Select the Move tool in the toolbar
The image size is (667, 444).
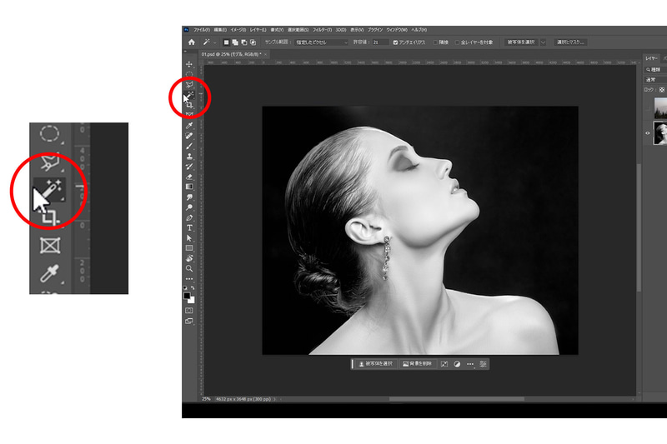pyautogui.click(x=189, y=64)
